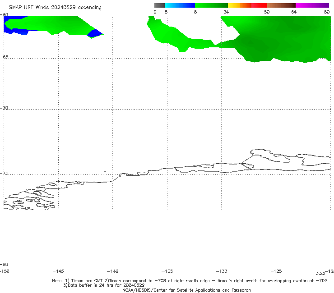Screen dimensions: 334x293
Task: Click the brown segment of the color scale
Action: [x=281, y=5]
